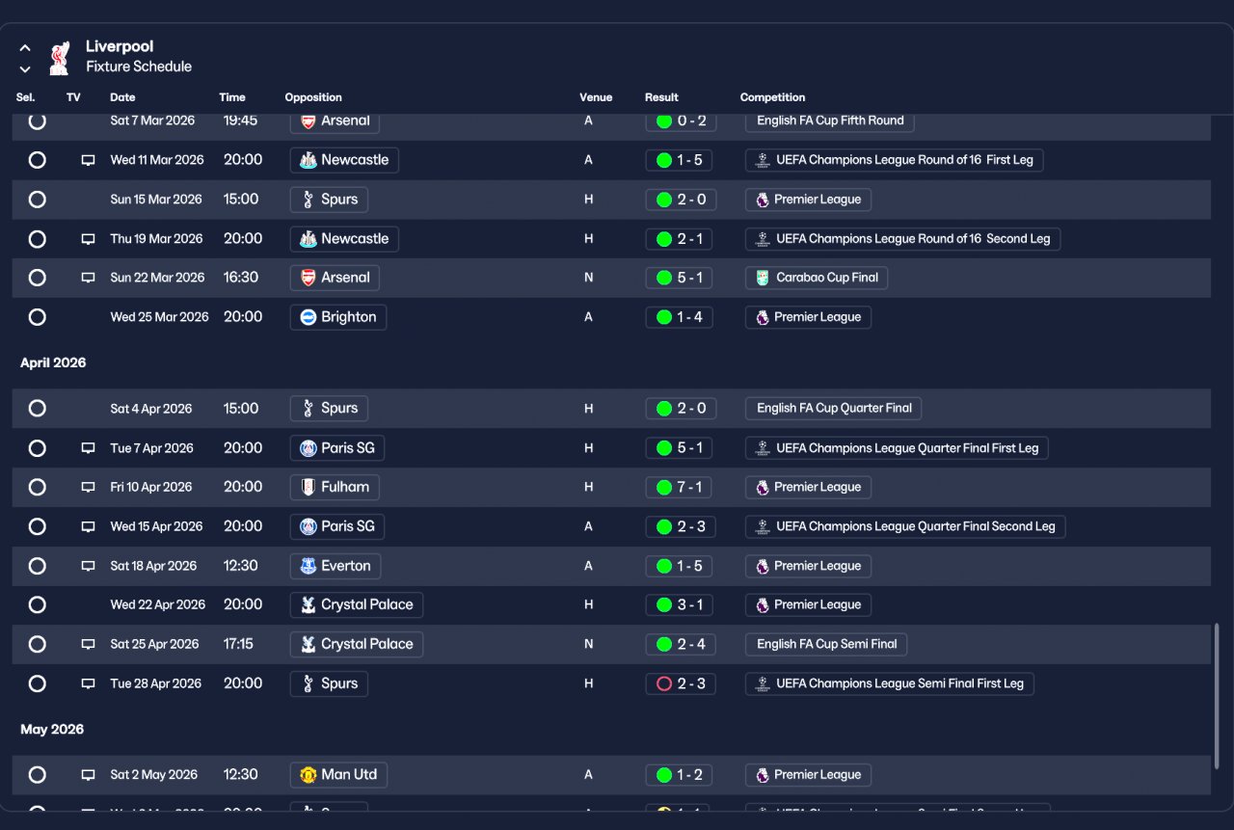Select the radio for Spurs 15 Mar match

(x=37, y=200)
